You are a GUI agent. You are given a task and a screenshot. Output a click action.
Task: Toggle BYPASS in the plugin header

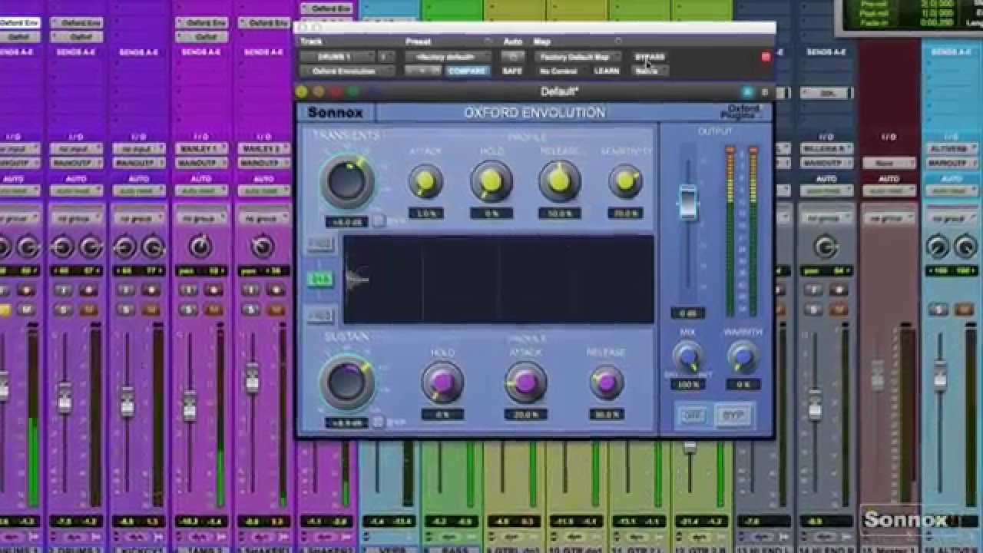(650, 57)
